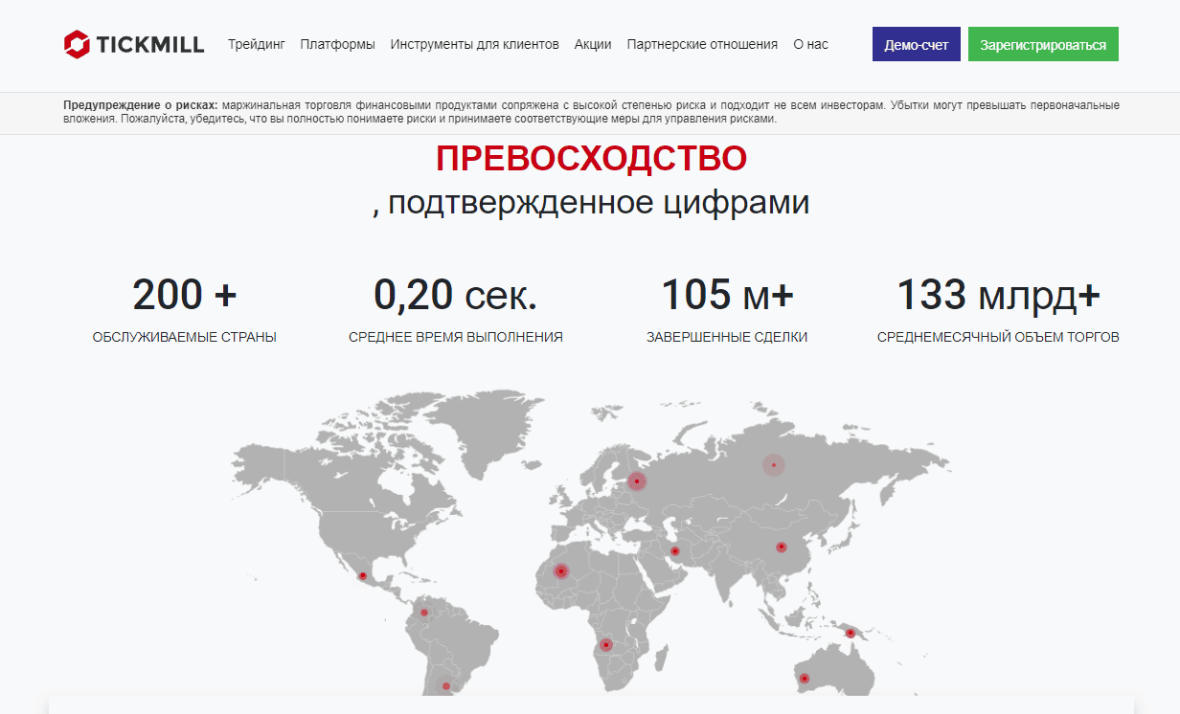Click the map marker in West Africa
The image size is (1180, 714).
click(560, 571)
